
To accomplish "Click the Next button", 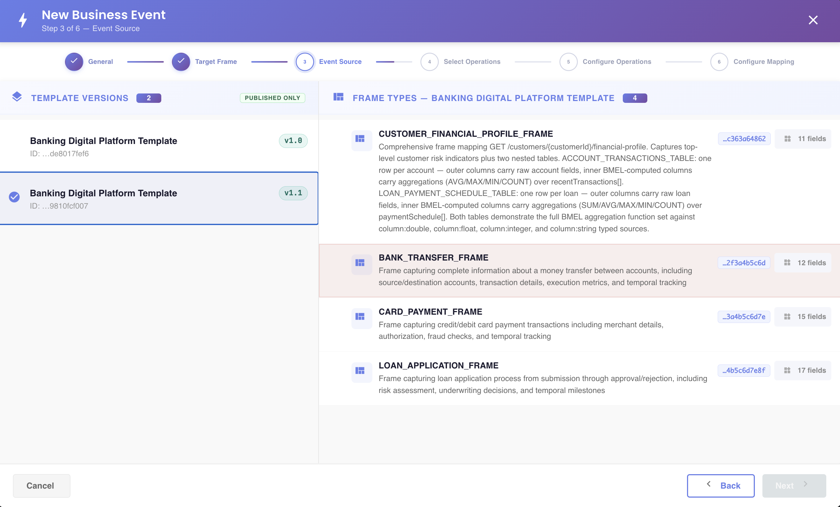I will (x=794, y=486).
